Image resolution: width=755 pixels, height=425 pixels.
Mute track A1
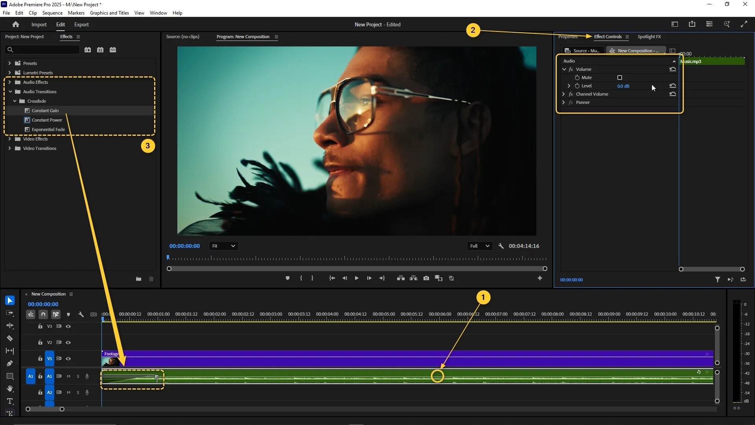(68, 377)
